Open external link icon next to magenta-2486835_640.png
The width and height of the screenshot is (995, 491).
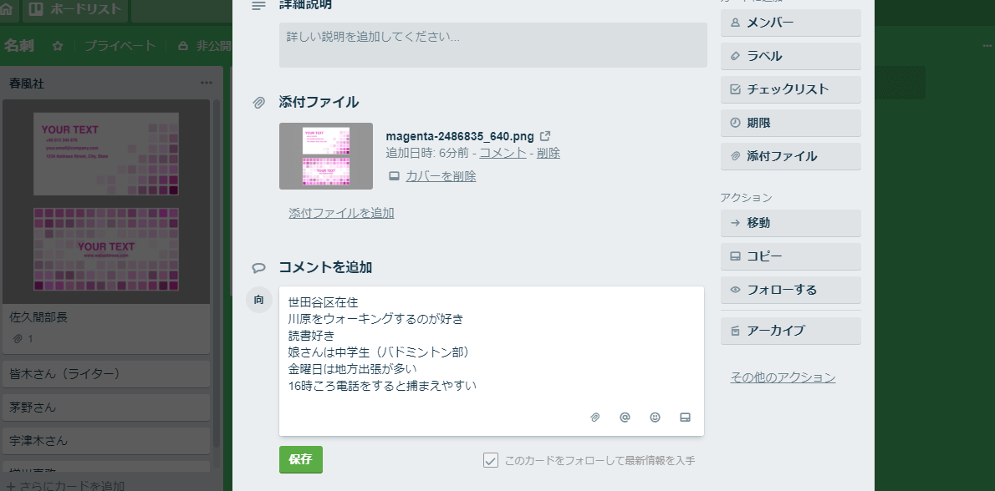545,136
